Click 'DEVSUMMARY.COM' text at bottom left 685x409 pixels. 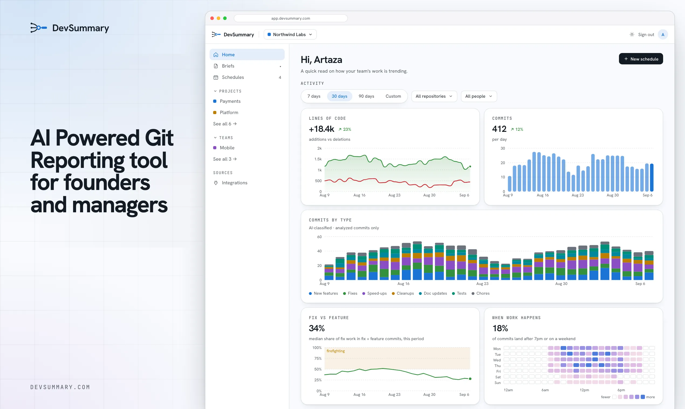(60, 387)
